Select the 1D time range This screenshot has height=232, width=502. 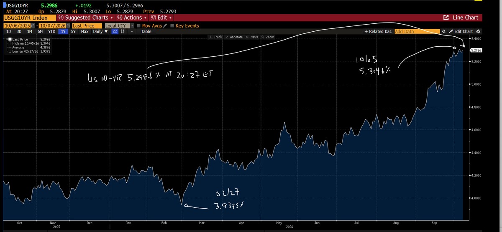[8, 31]
